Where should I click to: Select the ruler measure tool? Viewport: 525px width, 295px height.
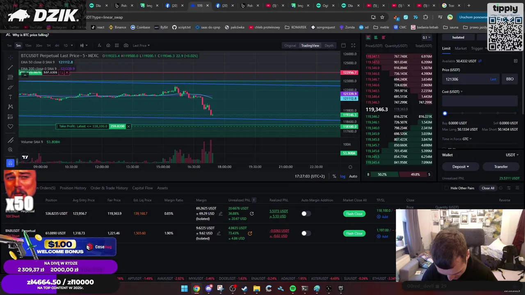pos(10,140)
